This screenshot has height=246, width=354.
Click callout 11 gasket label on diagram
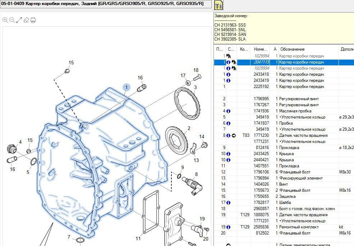coord(138,238)
